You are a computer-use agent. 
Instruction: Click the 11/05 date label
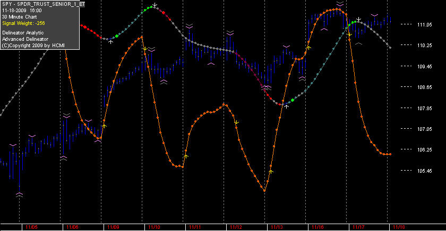31,227
